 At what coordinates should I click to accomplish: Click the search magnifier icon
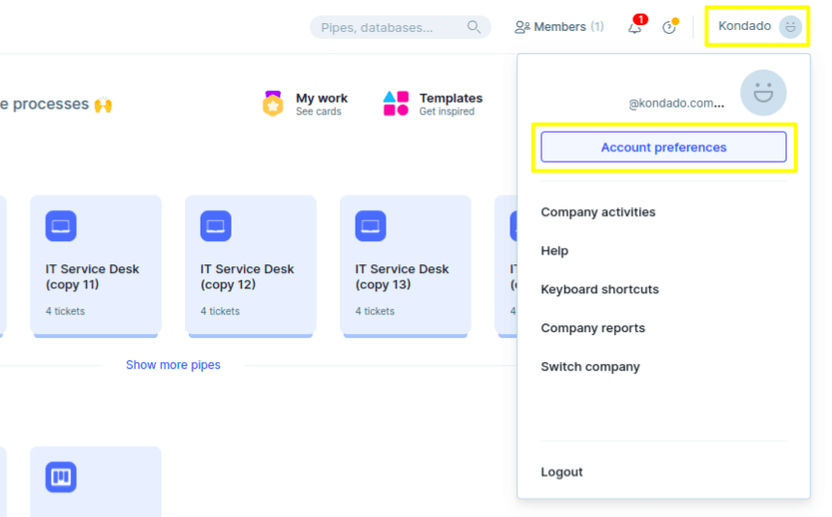click(474, 27)
